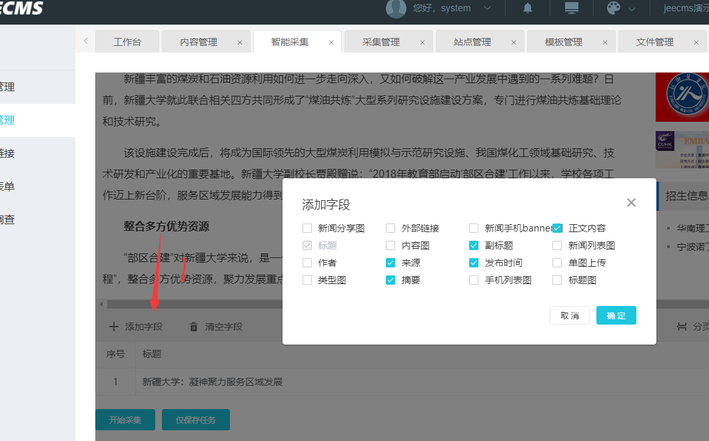
Task: Click the 仅保存任务 button
Action: 196,420
